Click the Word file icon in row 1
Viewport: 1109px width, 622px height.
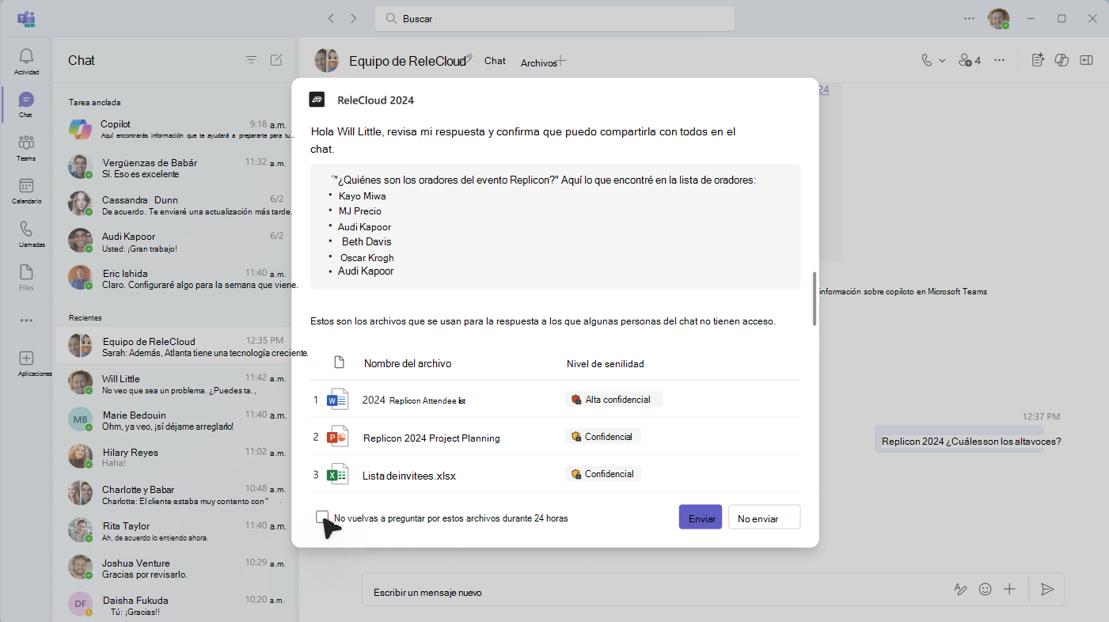click(x=338, y=400)
